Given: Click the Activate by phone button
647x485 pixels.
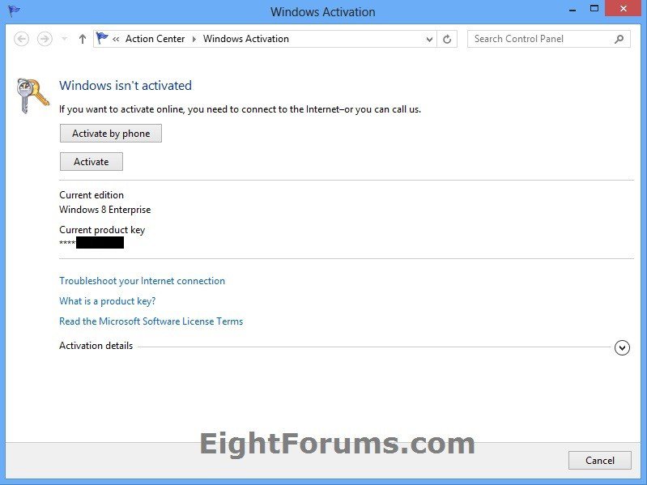Looking at the screenshot, I should click(x=111, y=134).
